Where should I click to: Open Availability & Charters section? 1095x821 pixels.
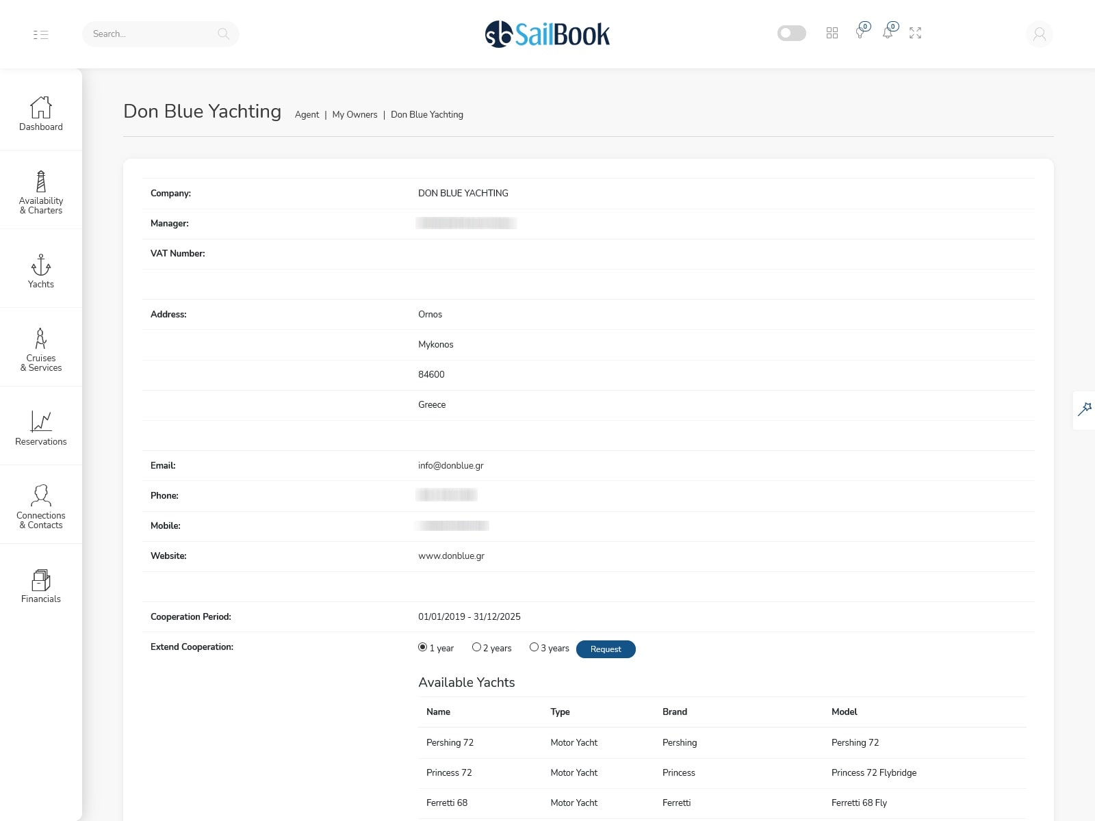pyautogui.click(x=41, y=192)
